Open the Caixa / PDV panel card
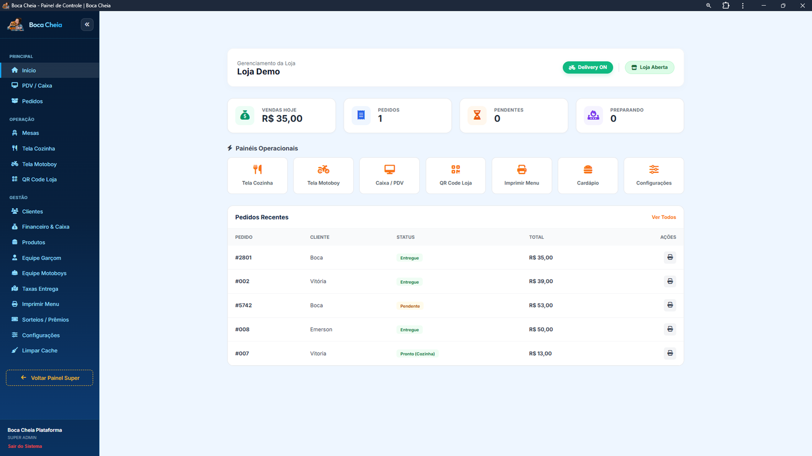This screenshot has height=456, width=812. tap(389, 175)
